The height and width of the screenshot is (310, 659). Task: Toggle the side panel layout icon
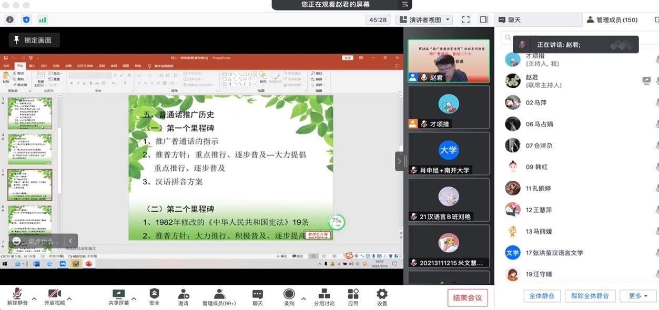pos(483,19)
